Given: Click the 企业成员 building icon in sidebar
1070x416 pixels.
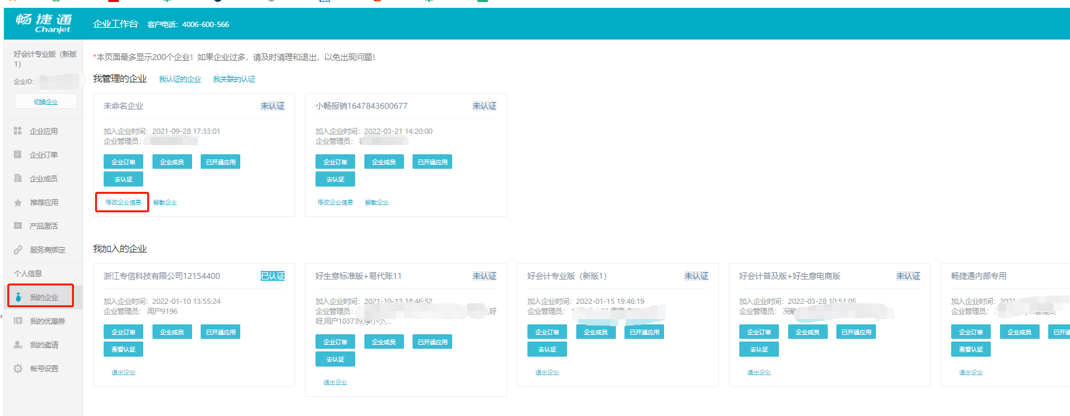Looking at the screenshot, I should point(18,179).
